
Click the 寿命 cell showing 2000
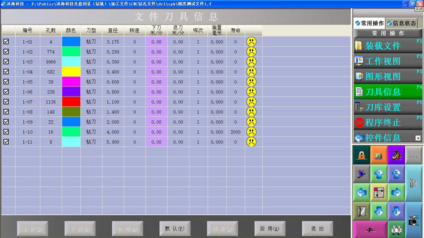236,132
